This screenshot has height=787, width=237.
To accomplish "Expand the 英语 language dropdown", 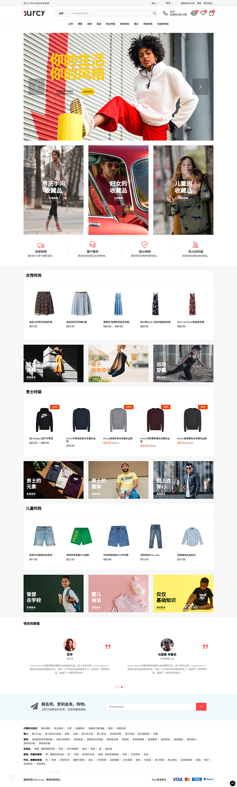I will 169,3.
